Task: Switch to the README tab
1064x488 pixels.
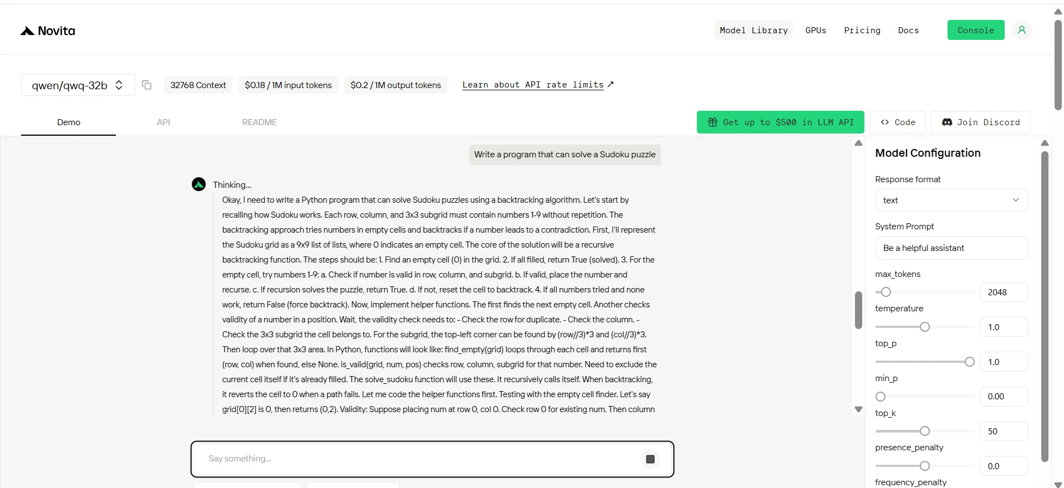Action: click(259, 122)
